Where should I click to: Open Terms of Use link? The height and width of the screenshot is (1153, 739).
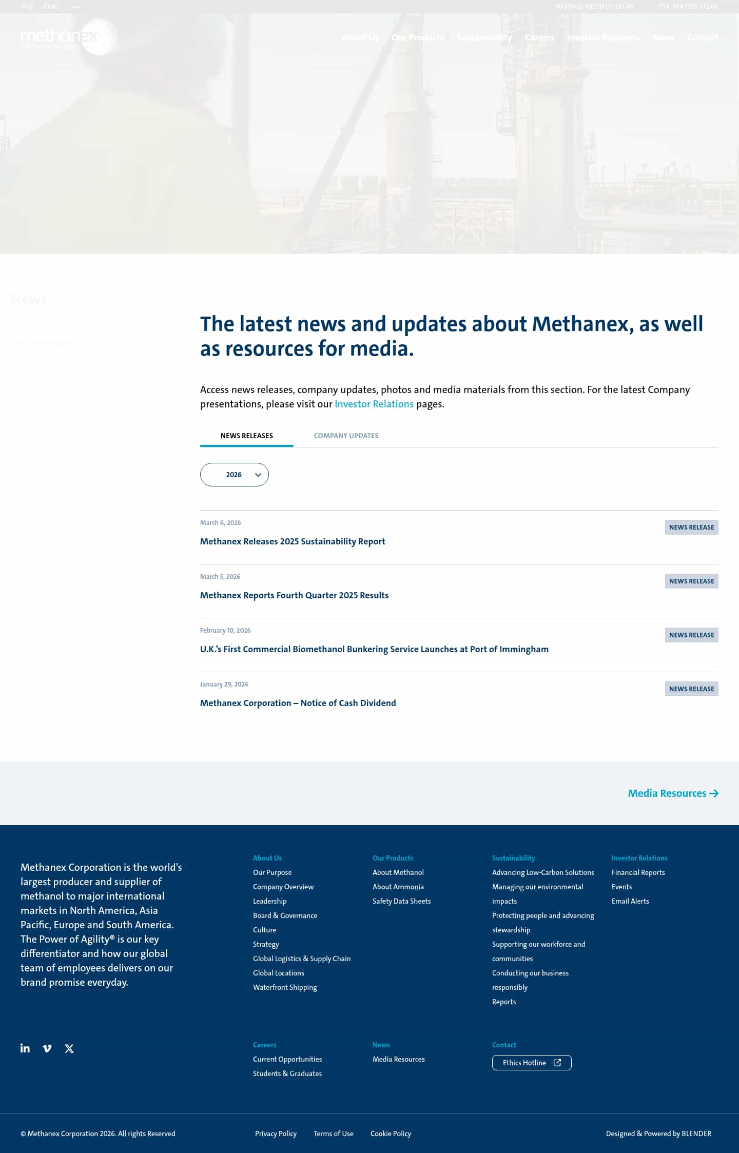(334, 1134)
